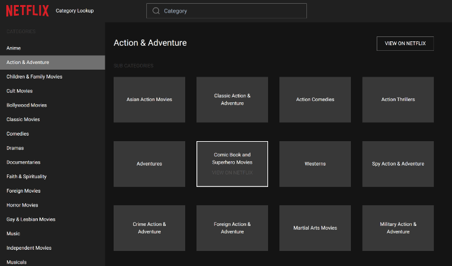This screenshot has width=452, height=266.
Task: Open Foreign Action & Adventure tile
Action: tap(232, 228)
